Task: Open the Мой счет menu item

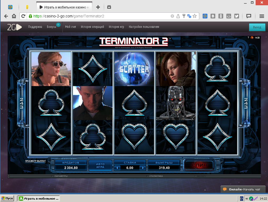Action: pyautogui.click(x=71, y=27)
